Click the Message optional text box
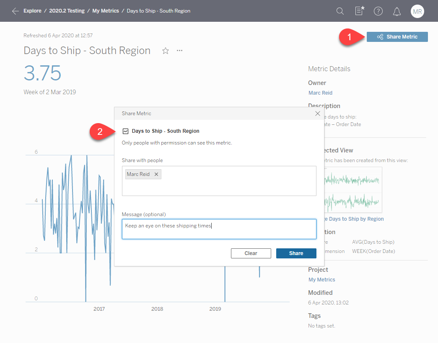 click(x=219, y=229)
